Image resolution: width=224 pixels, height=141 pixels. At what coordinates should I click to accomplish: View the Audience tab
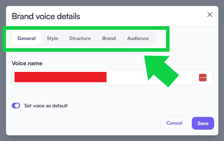point(138,38)
